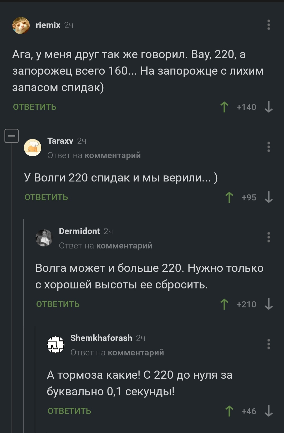The image size is (284, 433).
Task: Downvote Taraxv's reply
Action: pos(268,197)
